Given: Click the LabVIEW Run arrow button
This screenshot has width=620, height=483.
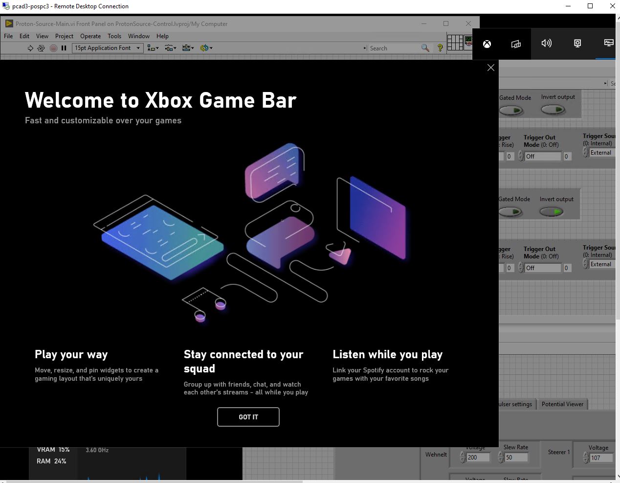Looking at the screenshot, I should point(30,48).
